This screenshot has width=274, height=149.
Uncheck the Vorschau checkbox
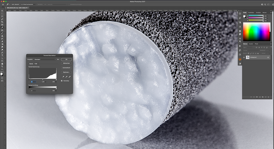(62, 81)
